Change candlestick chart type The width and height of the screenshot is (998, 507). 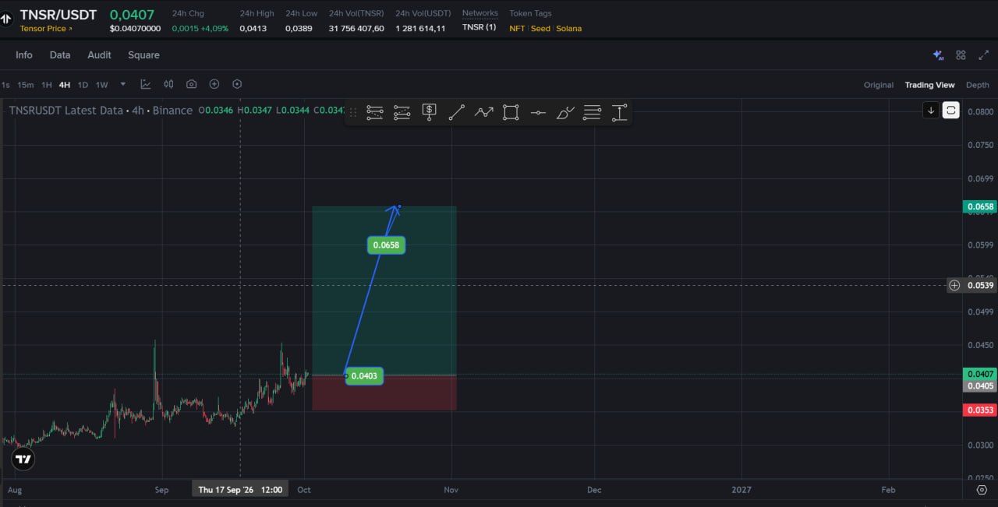coord(168,84)
